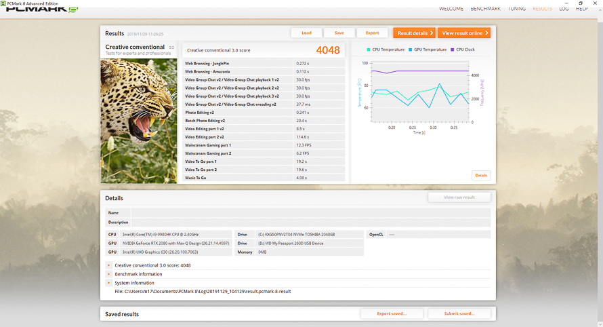Open the HELP menu
603x327 pixels.
[581, 9]
